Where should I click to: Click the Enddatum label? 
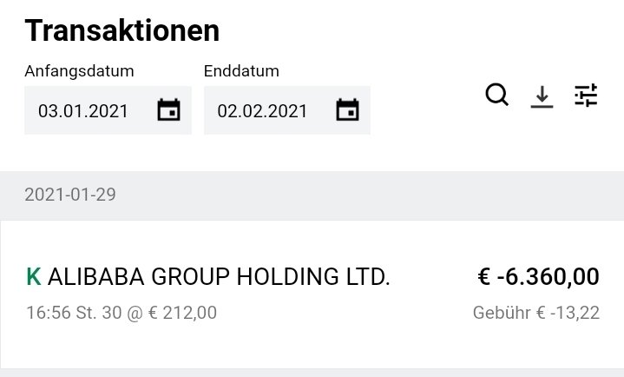[241, 71]
